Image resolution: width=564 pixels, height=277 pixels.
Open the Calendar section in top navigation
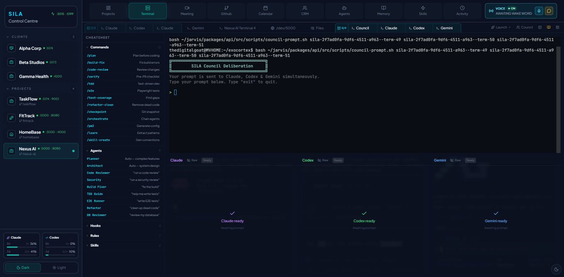coord(266,11)
